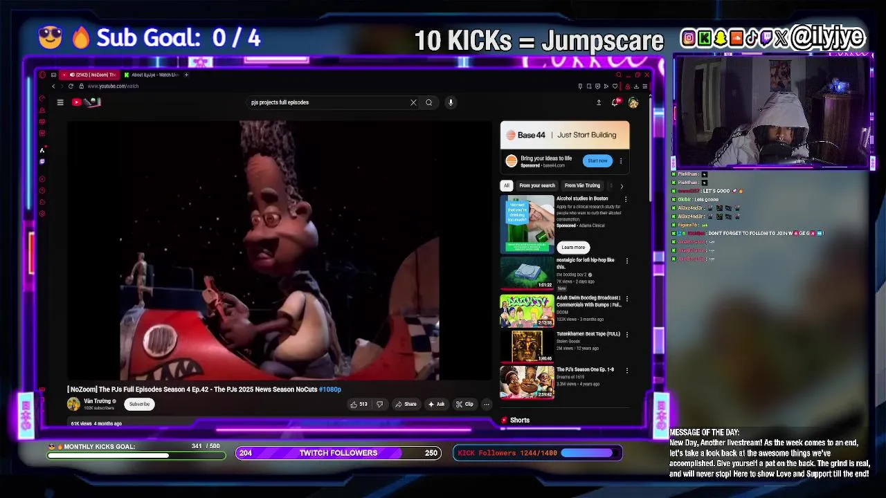The image size is (886, 498).
Task: Start voice search with microphone icon
Action: click(x=451, y=102)
